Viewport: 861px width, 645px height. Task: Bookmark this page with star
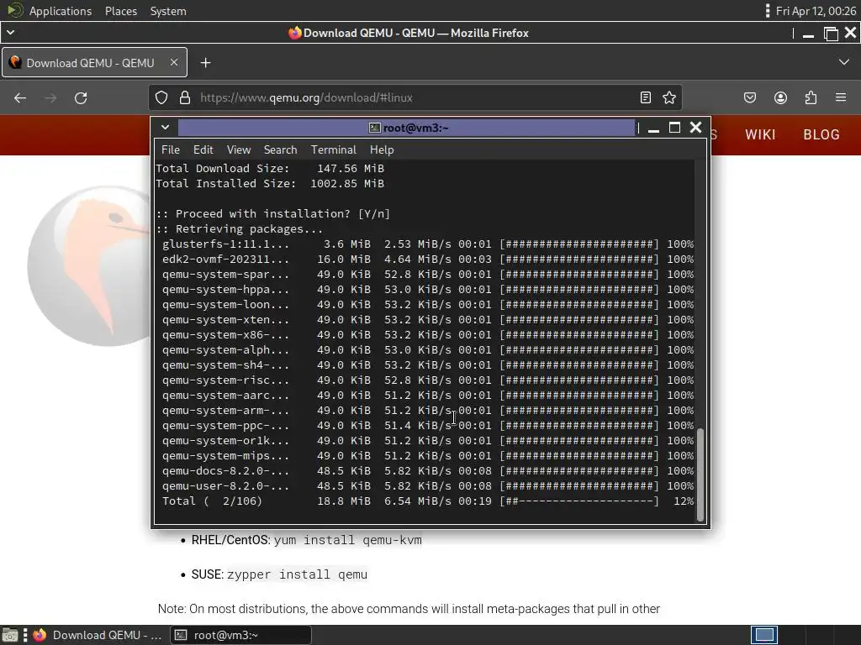(668, 97)
